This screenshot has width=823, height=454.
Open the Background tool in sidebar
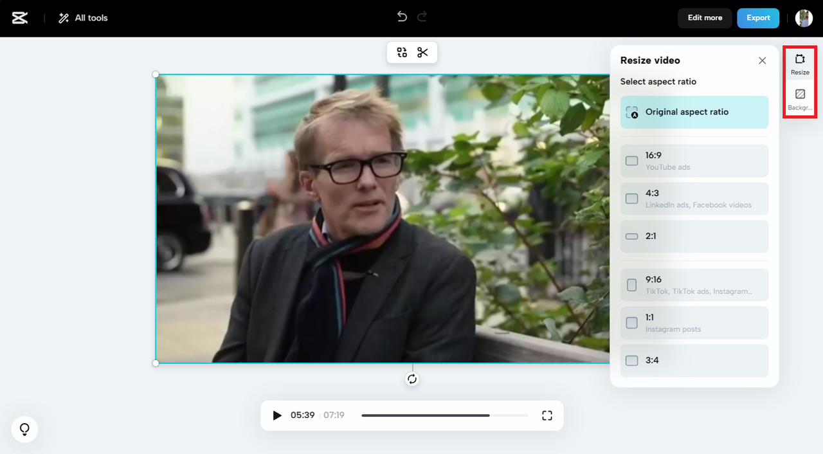(800, 100)
